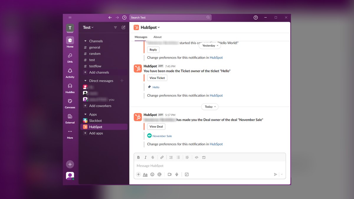Toggle strikethrough formatting in composer

pos(153,157)
